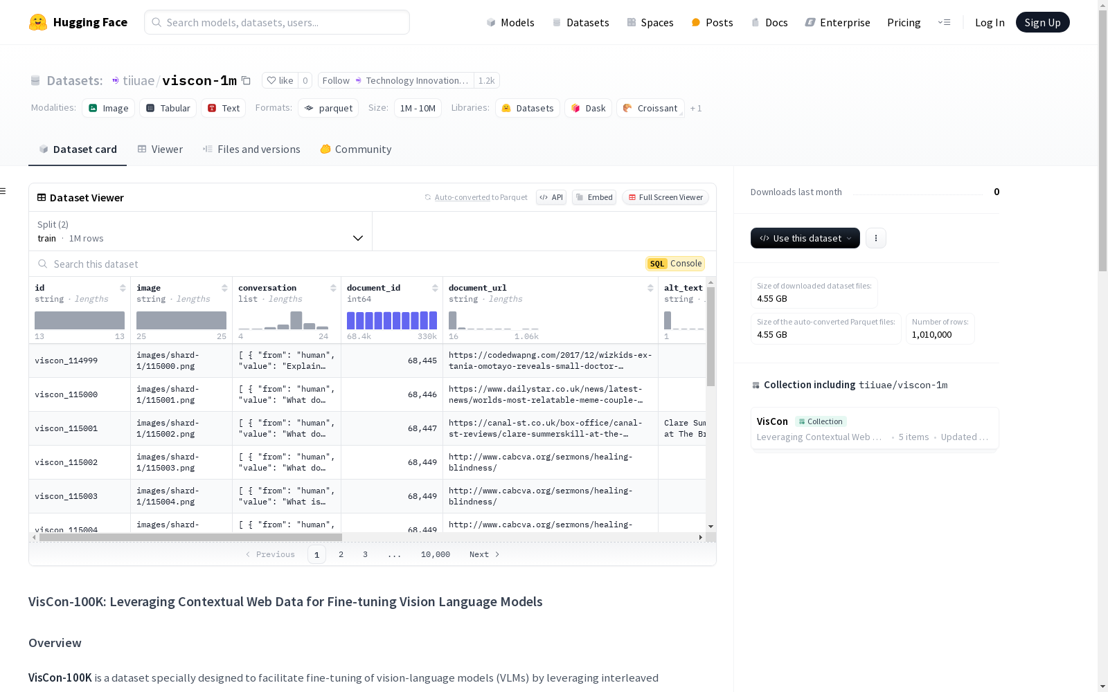This screenshot has width=1108, height=692.
Task: Switch to the Community tab
Action: pyautogui.click(x=356, y=149)
